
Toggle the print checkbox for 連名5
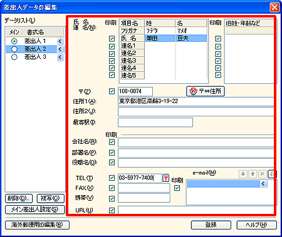[112, 75]
